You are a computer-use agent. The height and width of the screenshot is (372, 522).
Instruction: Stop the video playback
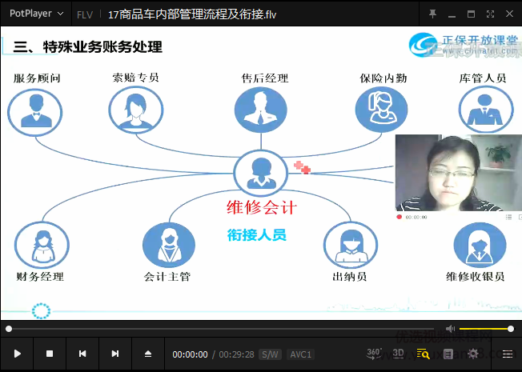(x=50, y=354)
